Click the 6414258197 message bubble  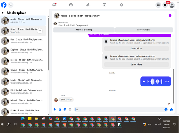click(66, 100)
